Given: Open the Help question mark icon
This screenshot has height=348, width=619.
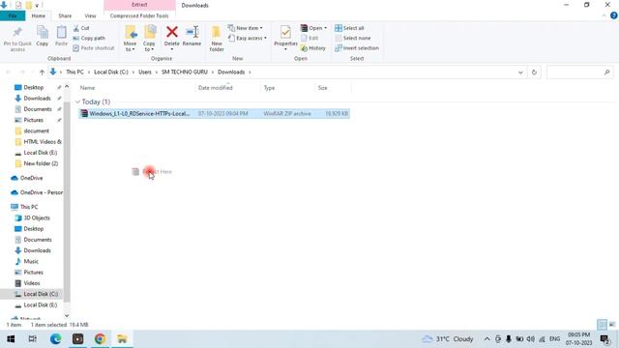Looking at the screenshot, I should (x=613, y=15).
